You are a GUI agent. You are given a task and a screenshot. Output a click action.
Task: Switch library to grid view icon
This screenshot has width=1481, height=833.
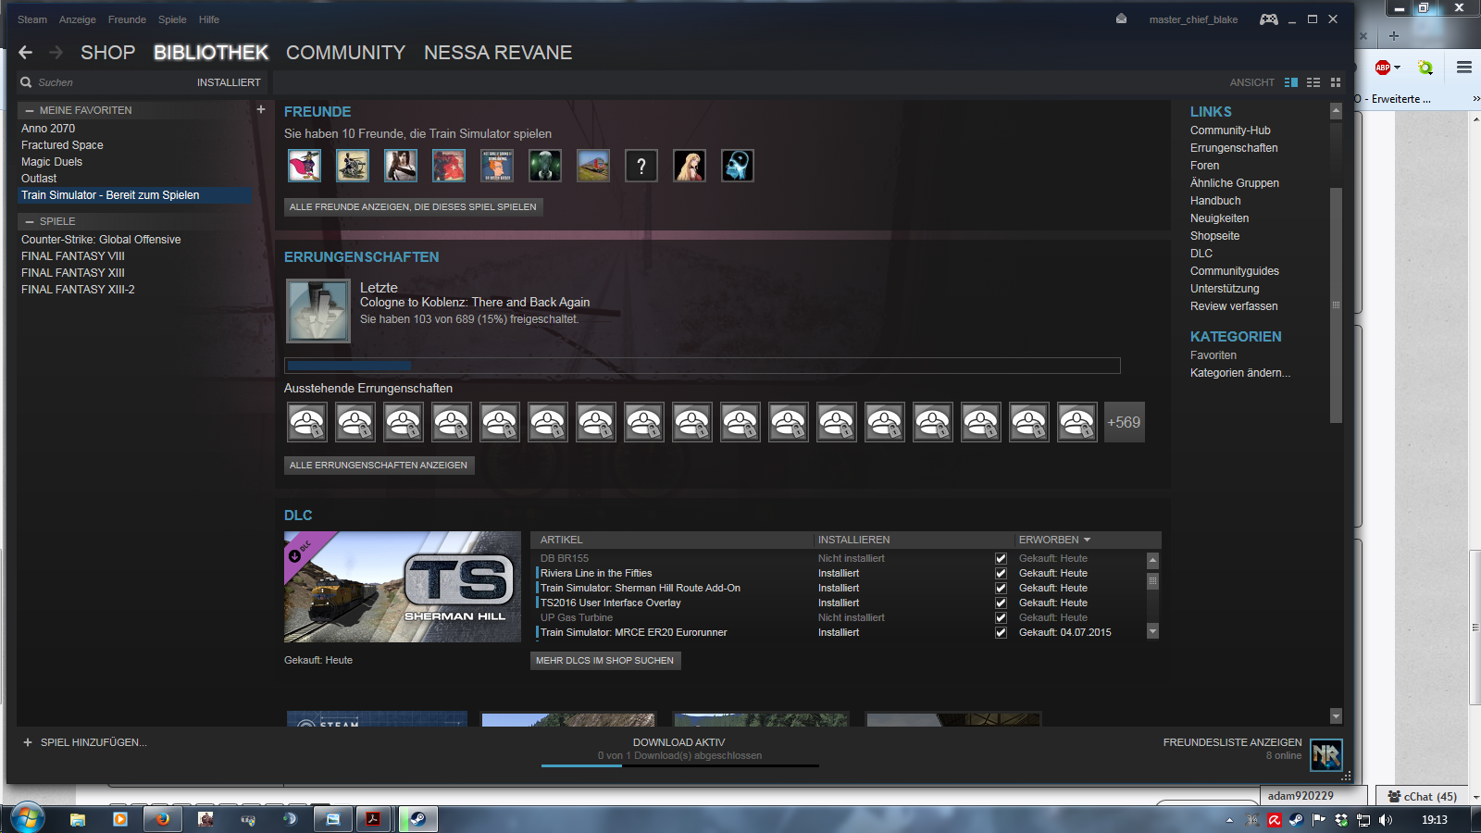tap(1336, 82)
